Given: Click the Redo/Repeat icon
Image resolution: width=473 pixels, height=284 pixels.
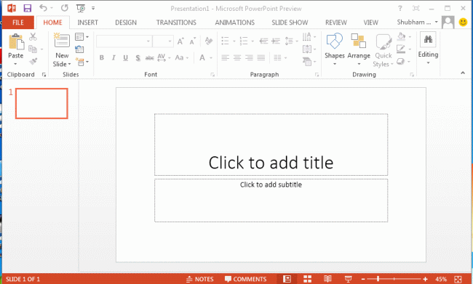Looking at the screenshot, I should click(x=64, y=8).
